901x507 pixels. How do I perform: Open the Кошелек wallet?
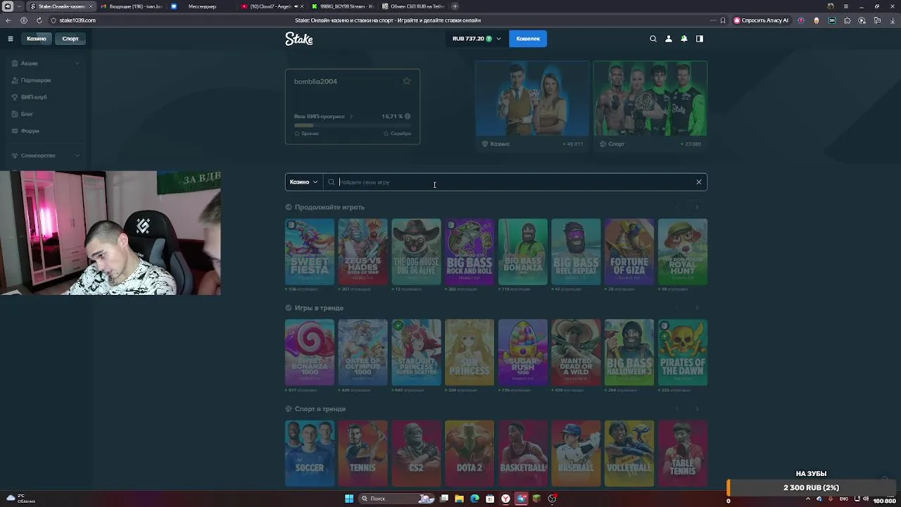[528, 39]
